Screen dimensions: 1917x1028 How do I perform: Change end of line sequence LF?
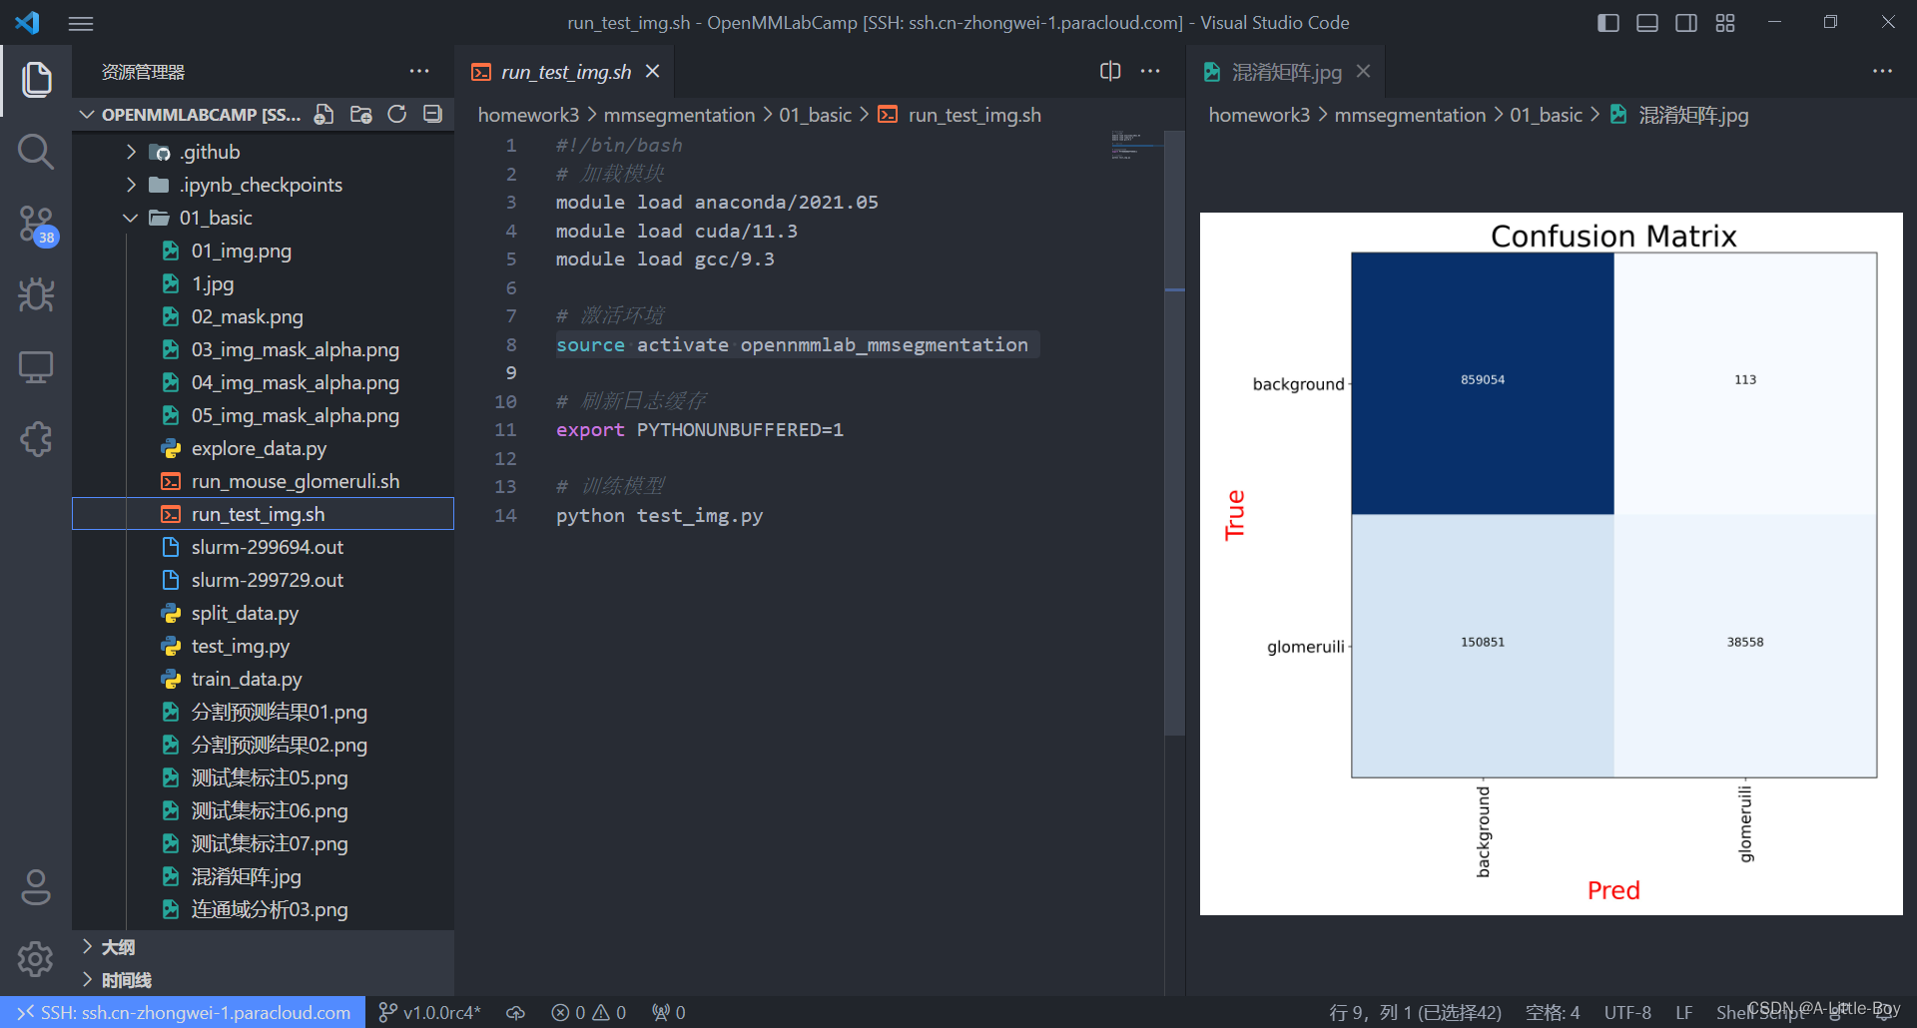coord(1684,1013)
